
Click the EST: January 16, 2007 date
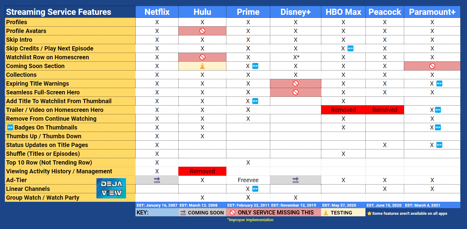pos(157,205)
